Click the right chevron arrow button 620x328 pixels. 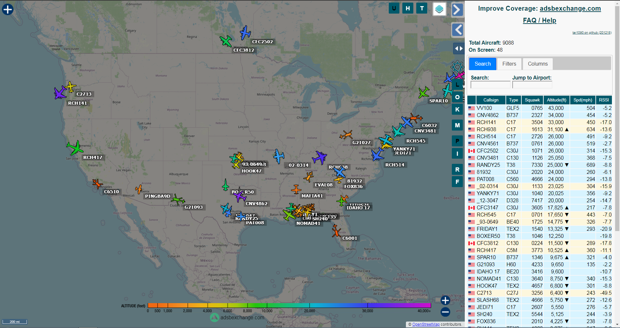pyautogui.click(x=457, y=10)
